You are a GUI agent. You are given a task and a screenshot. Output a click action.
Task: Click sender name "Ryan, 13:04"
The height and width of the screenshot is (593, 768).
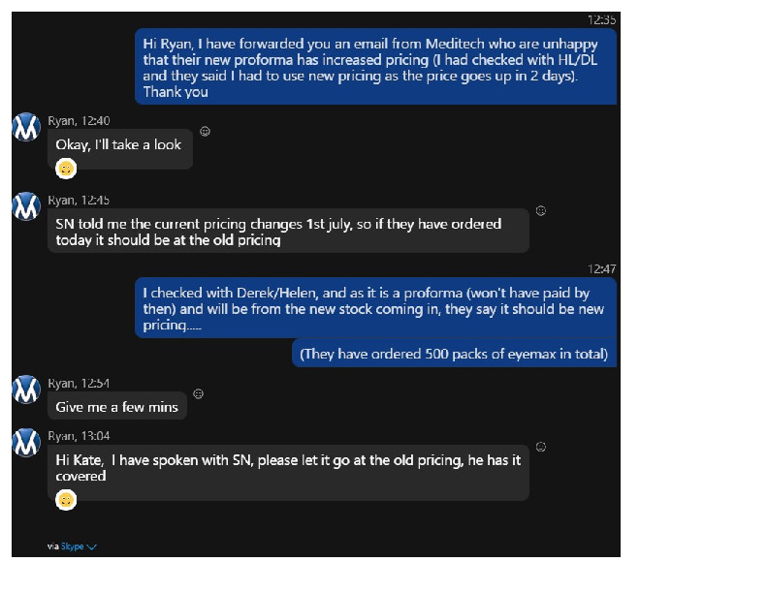coord(79,436)
